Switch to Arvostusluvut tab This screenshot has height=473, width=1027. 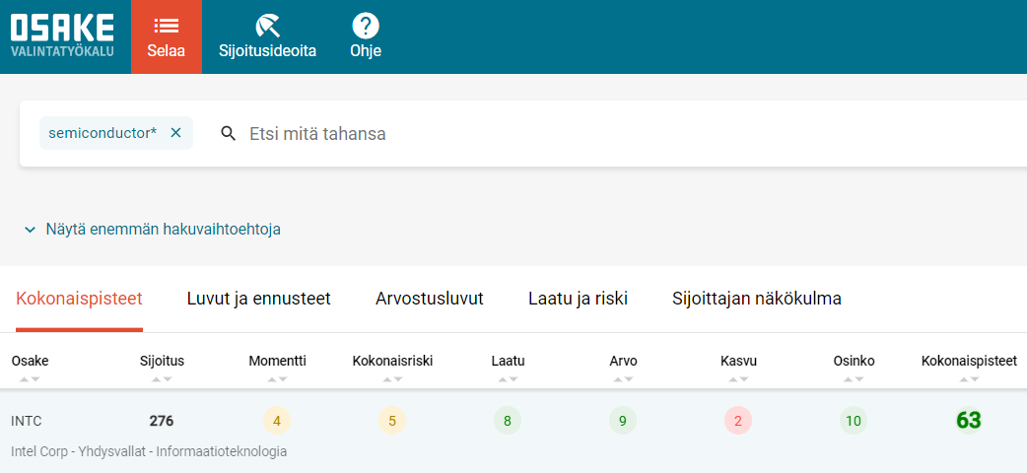click(x=430, y=299)
